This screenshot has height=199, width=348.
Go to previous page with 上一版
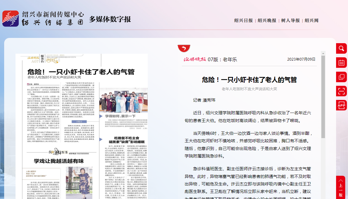coord(341,187)
